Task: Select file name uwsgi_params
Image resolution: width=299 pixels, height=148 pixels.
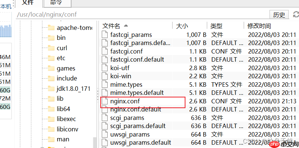Action: (130, 135)
